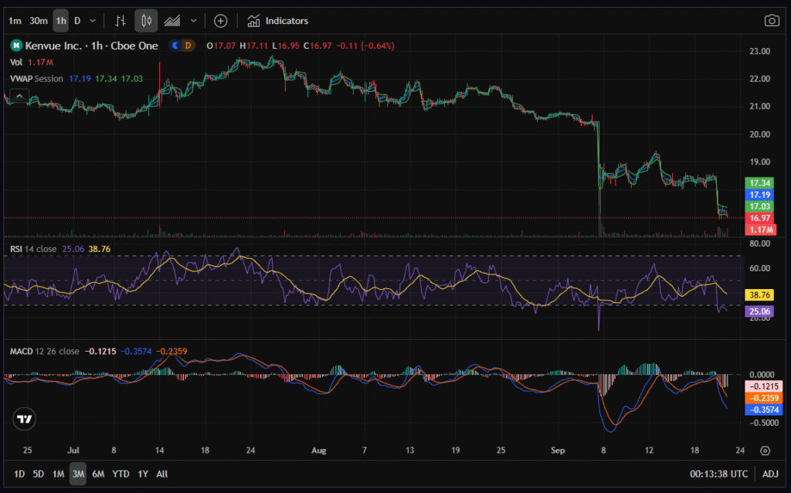Select the bars chart style icon
The height and width of the screenshot is (493, 791).
point(119,21)
